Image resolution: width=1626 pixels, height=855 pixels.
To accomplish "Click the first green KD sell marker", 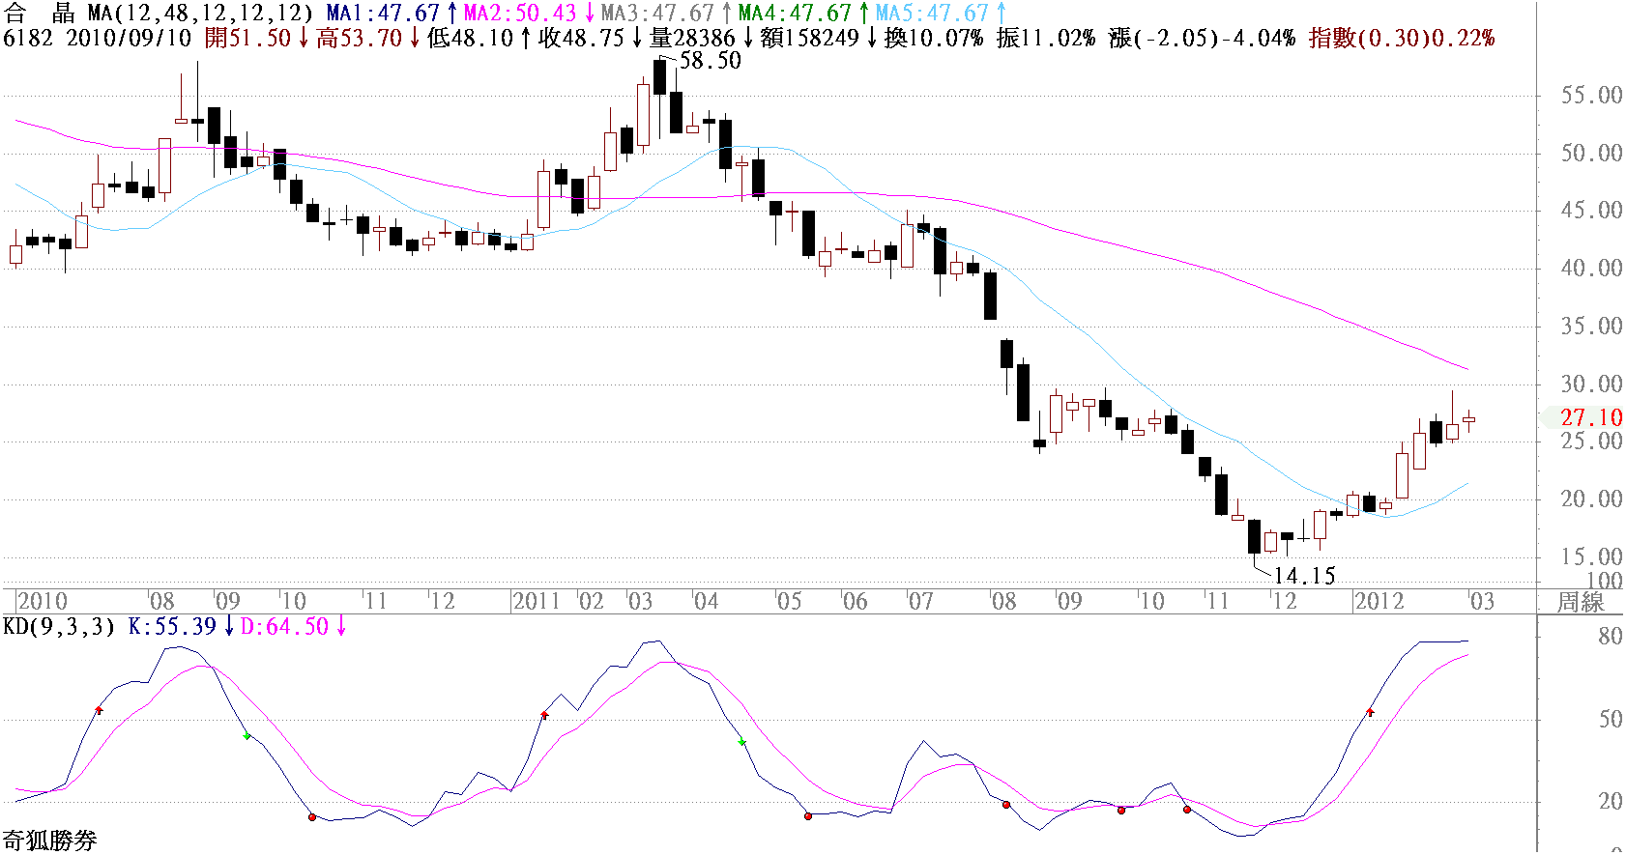I will click(247, 736).
